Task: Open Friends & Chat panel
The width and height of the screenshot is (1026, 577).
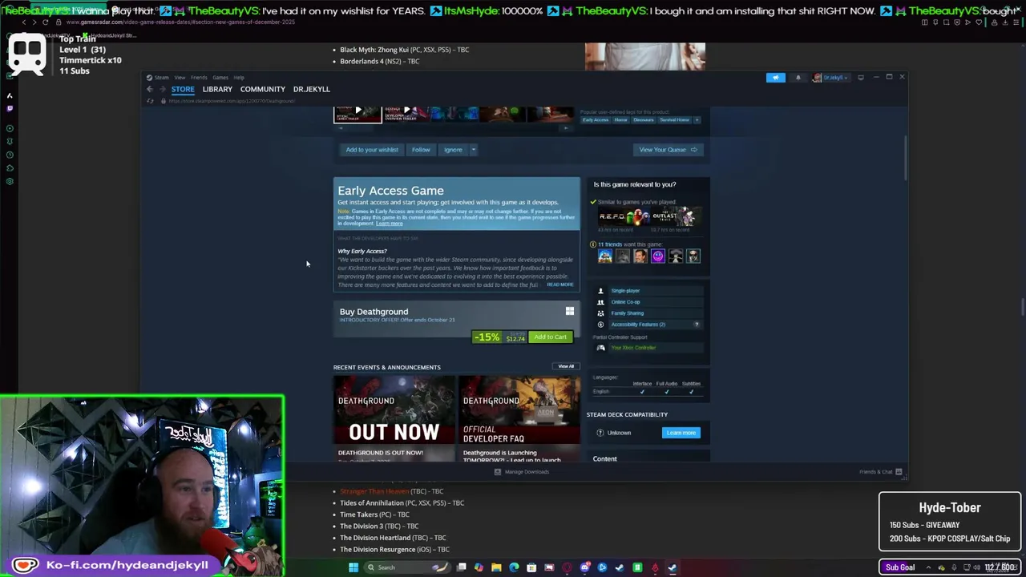Action: [x=880, y=472]
